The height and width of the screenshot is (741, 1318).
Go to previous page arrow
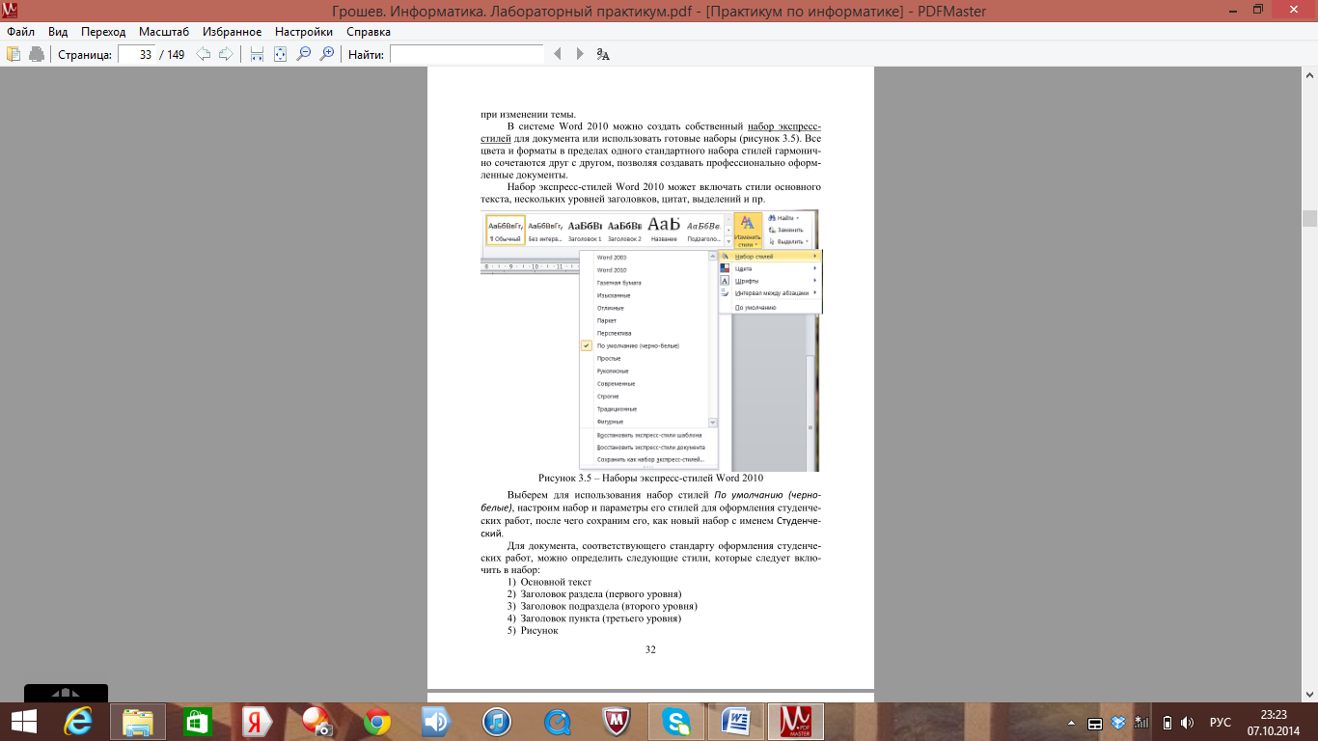[204, 54]
